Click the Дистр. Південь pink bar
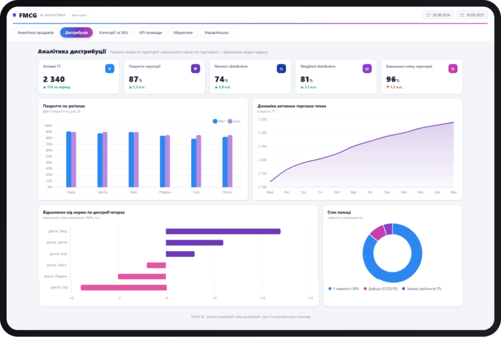The width and height of the screenshot is (501, 337). pyautogui.click(x=142, y=276)
